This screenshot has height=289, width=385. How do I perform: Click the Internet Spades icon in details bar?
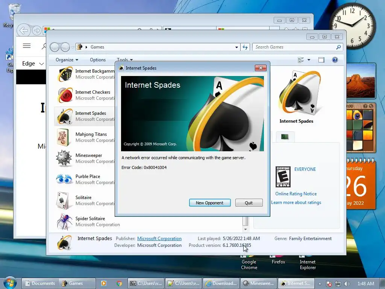(x=64, y=243)
